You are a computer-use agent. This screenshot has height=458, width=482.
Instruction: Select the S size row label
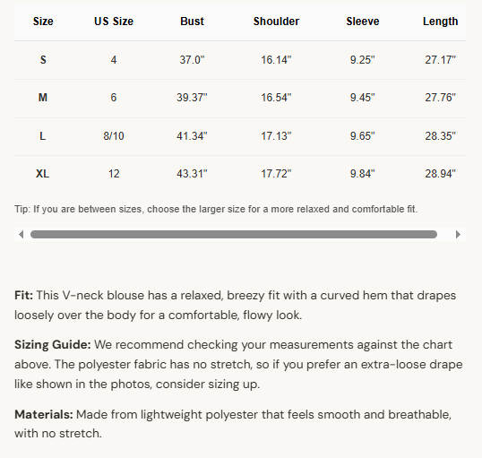pos(43,60)
